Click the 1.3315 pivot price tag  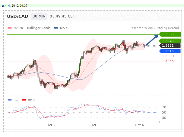tap(170, 51)
